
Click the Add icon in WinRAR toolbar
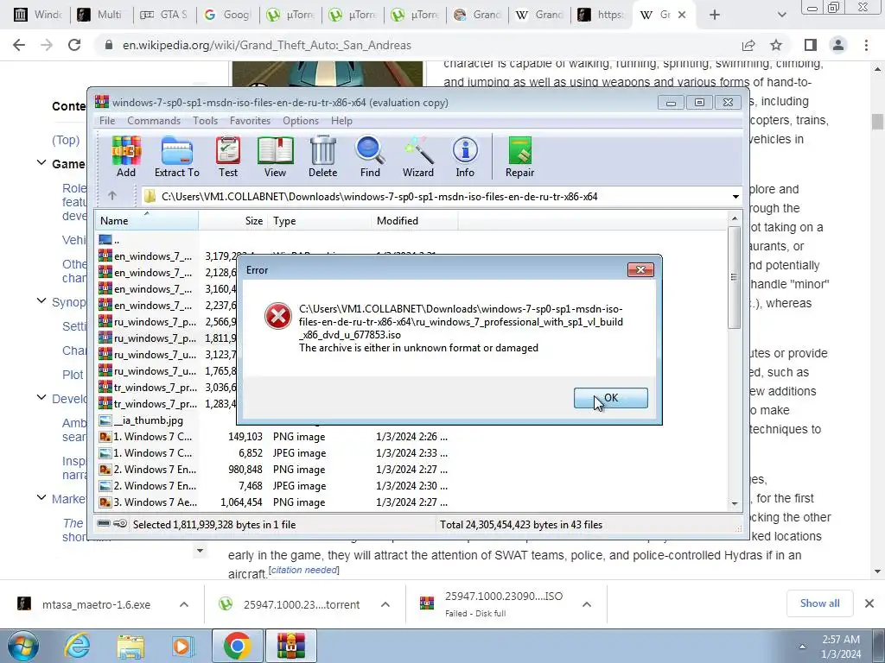126,157
